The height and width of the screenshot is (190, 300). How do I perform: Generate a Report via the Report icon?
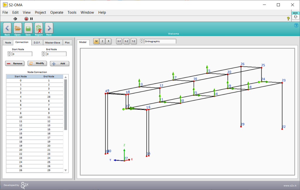[38, 28]
